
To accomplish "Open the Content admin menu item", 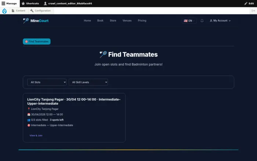I will (x=18, y=11).
